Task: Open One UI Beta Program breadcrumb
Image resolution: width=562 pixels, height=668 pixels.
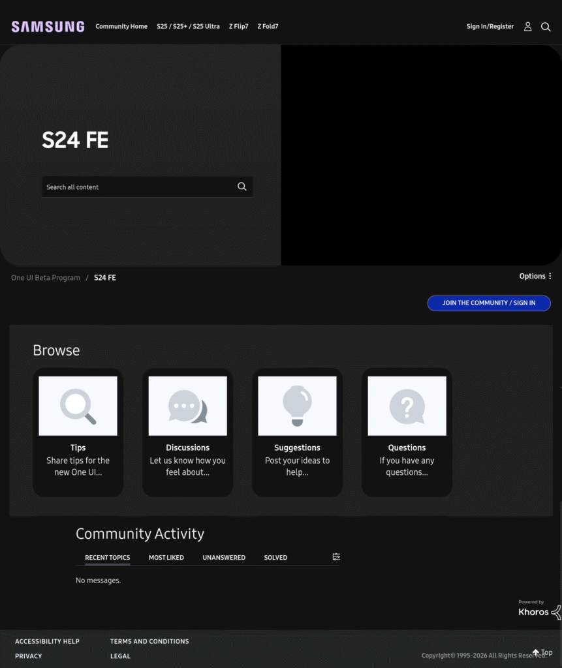Action: 46,278
